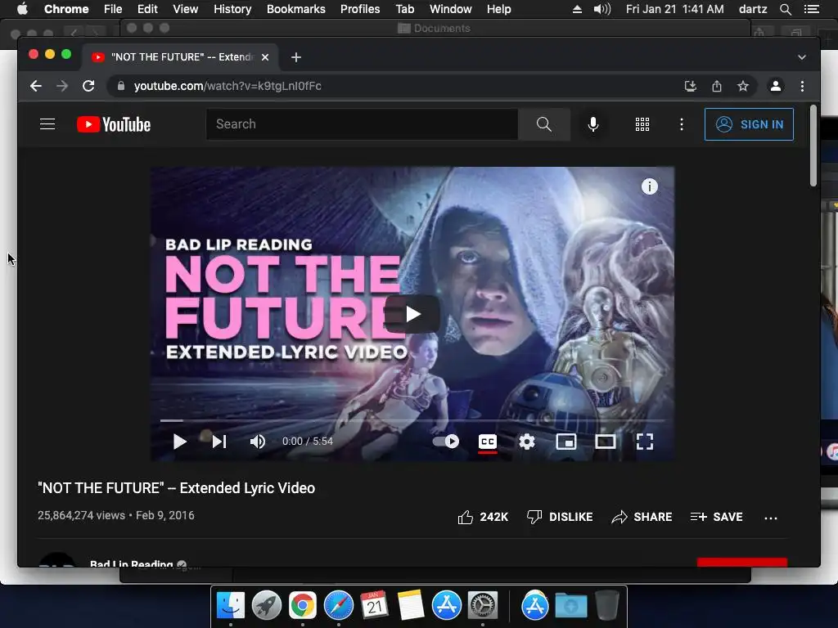Enter full screen mode

645,442
